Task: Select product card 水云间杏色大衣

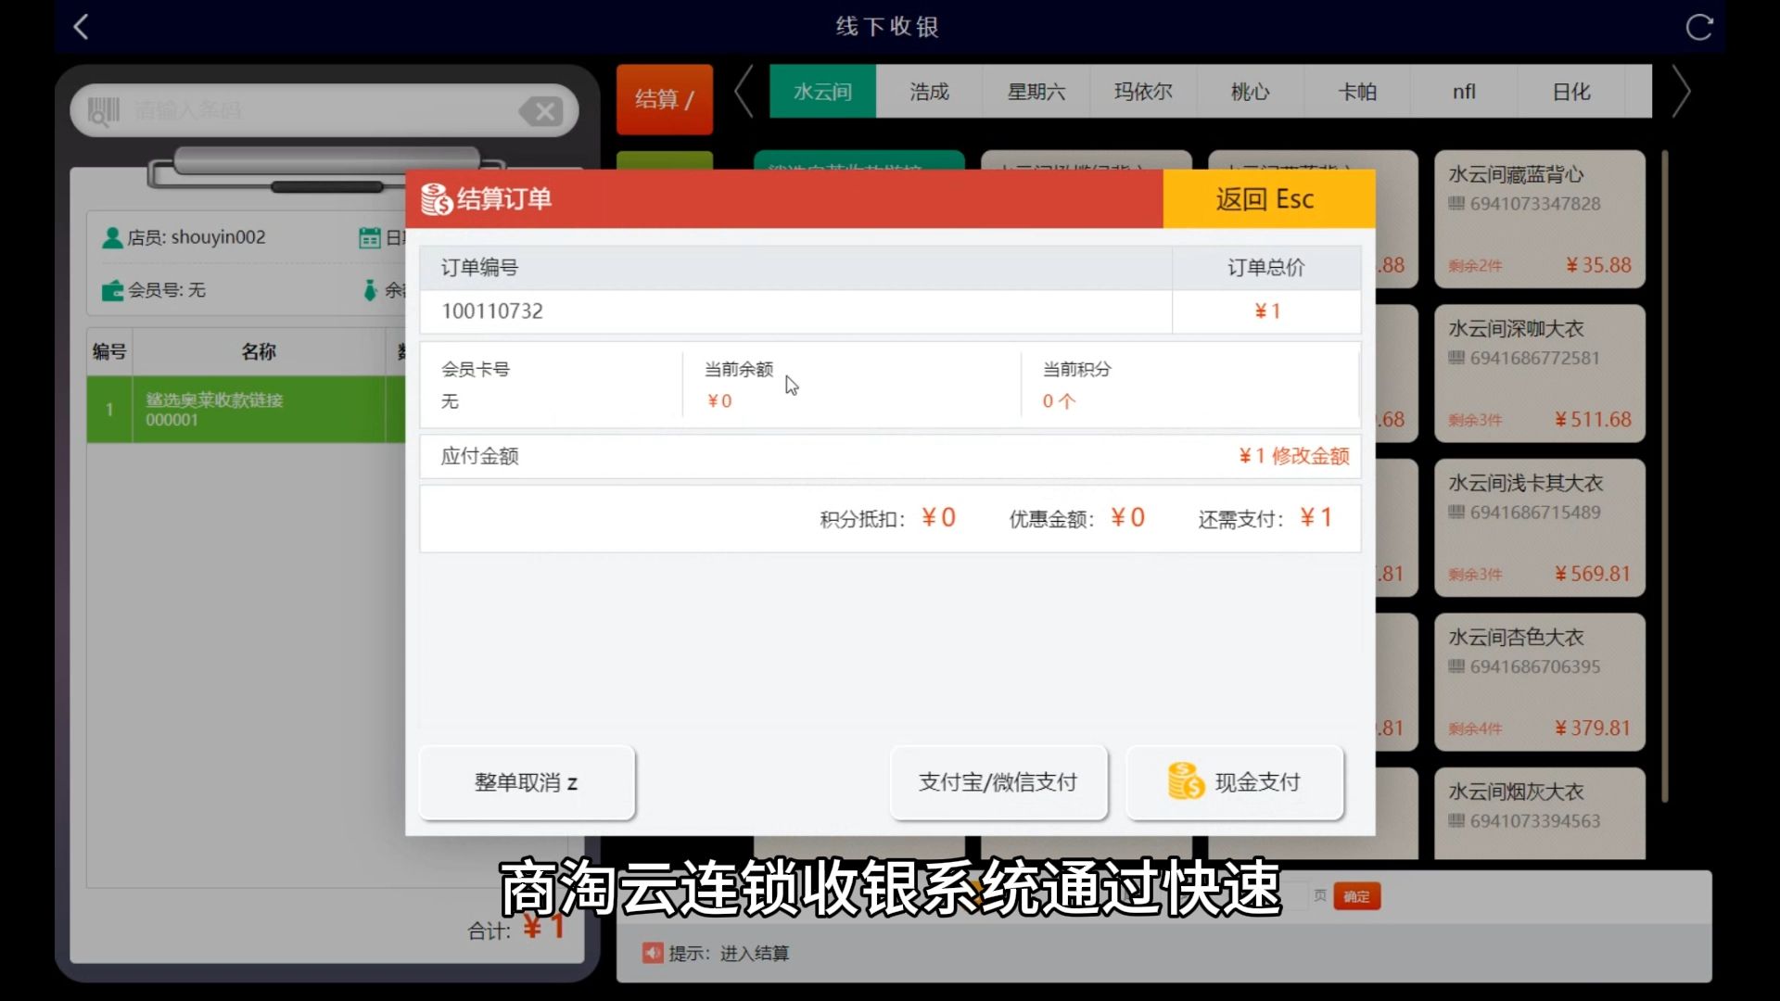Action: point(1539,682)
